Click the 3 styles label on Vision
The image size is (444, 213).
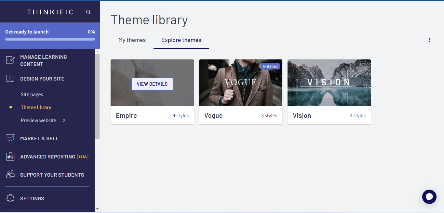(x=357, y=116)
